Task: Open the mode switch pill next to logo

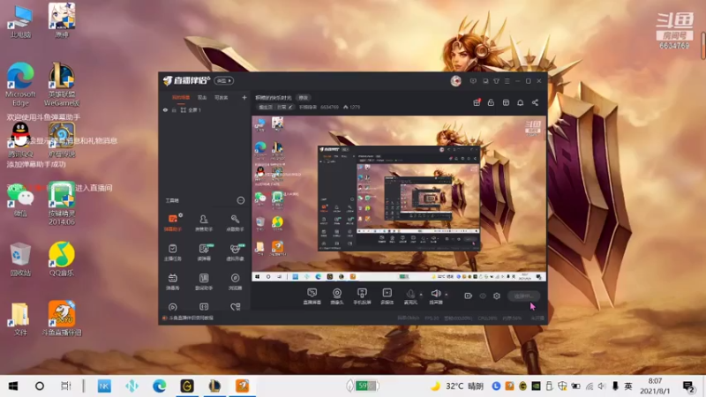Action: click(x=224, y=81)
